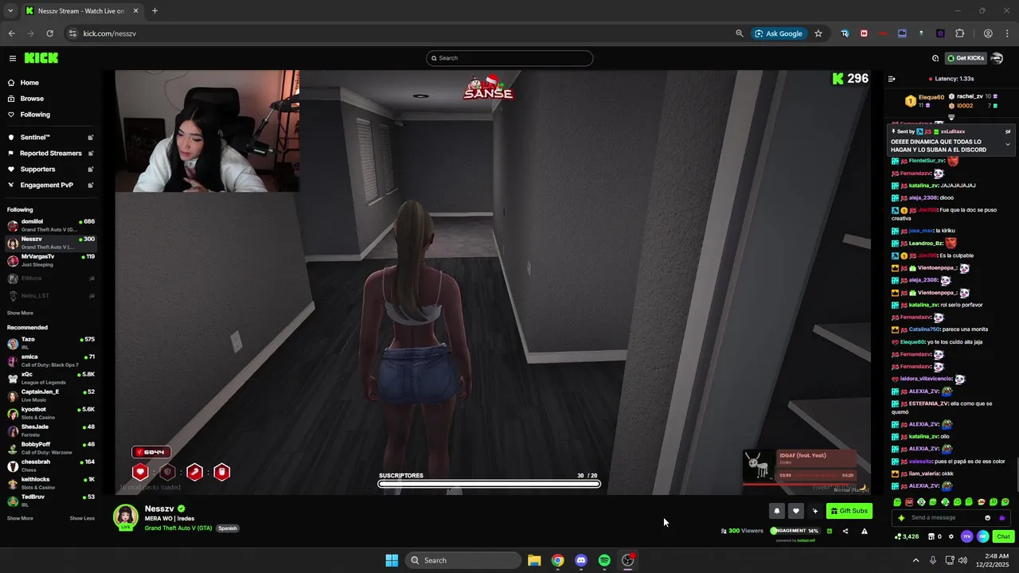
Task: Click the Spanish language tag
Action: click(x=228, y=528)
